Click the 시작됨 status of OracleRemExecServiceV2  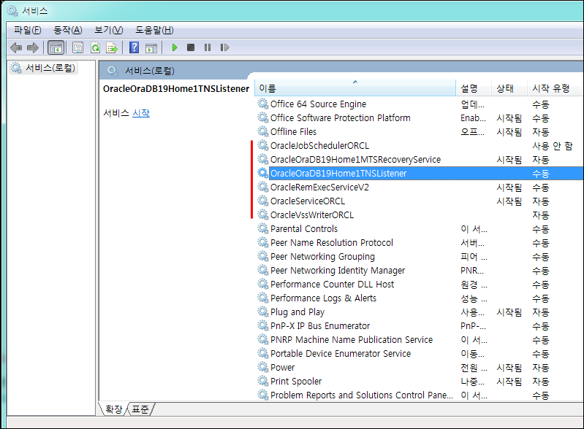coord(509,188)
